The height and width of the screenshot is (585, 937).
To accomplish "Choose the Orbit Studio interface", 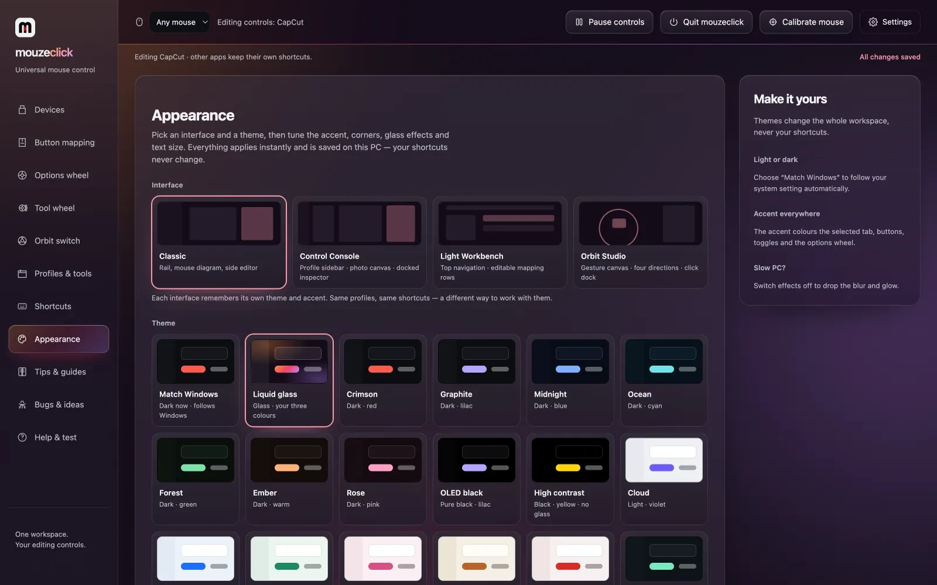I will pos(641,242).
